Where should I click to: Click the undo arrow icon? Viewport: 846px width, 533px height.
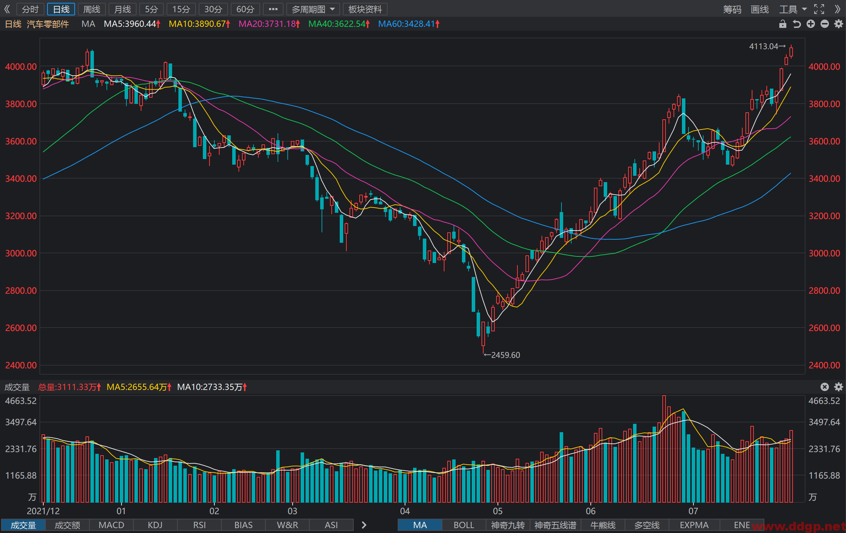[x=796, y=24]
